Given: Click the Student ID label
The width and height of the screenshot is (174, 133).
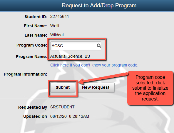Looking at the screenshot, I should point(36,17).
